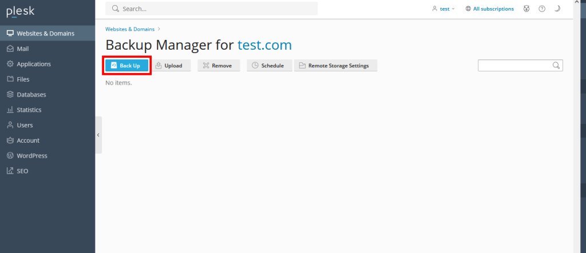Click the magnifier icon in backup list search
Screen dimensions: 586x253
click(556, 66)
